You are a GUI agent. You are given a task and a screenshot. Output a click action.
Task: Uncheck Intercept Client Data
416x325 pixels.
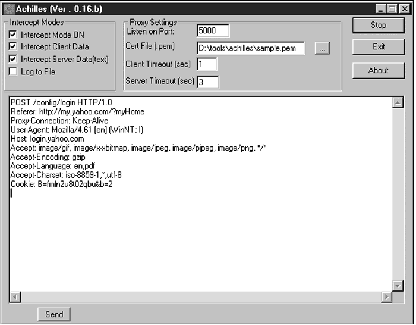pyautogui.click(x=12, y=46)
